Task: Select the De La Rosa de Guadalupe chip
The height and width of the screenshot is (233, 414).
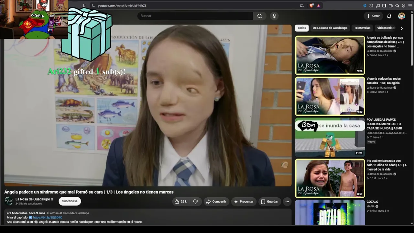Action: click(x=330, y=28)
